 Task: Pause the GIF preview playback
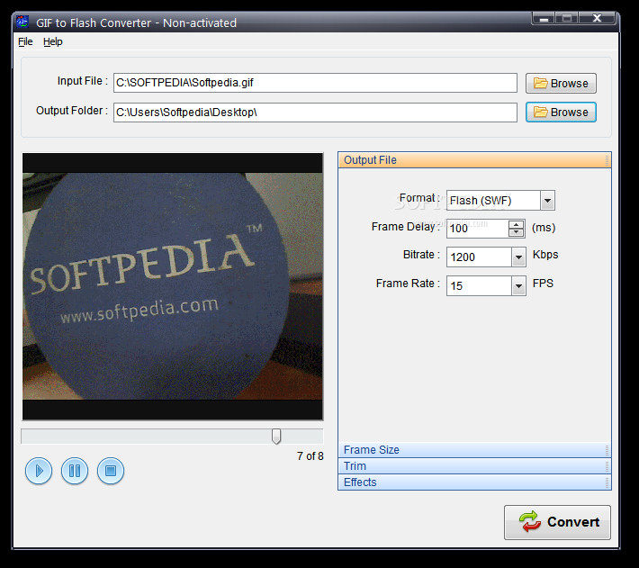tap(75, 471)
